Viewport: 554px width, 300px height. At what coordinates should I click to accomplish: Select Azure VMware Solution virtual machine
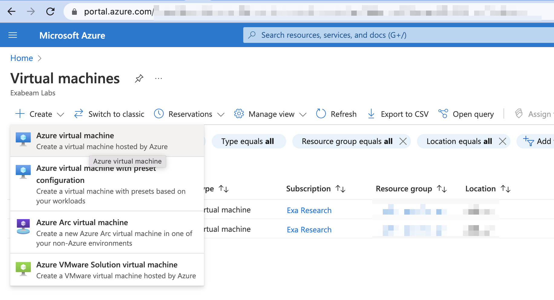(x=107, y=270)
